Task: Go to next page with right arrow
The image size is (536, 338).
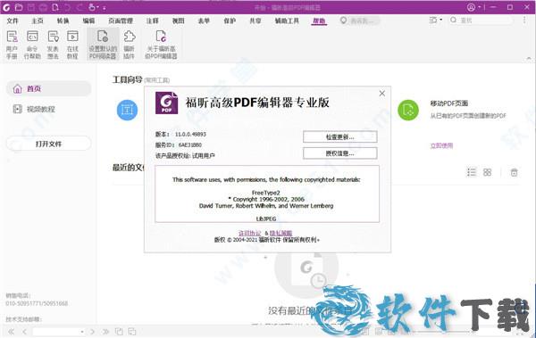Action: tap(92, 331)
